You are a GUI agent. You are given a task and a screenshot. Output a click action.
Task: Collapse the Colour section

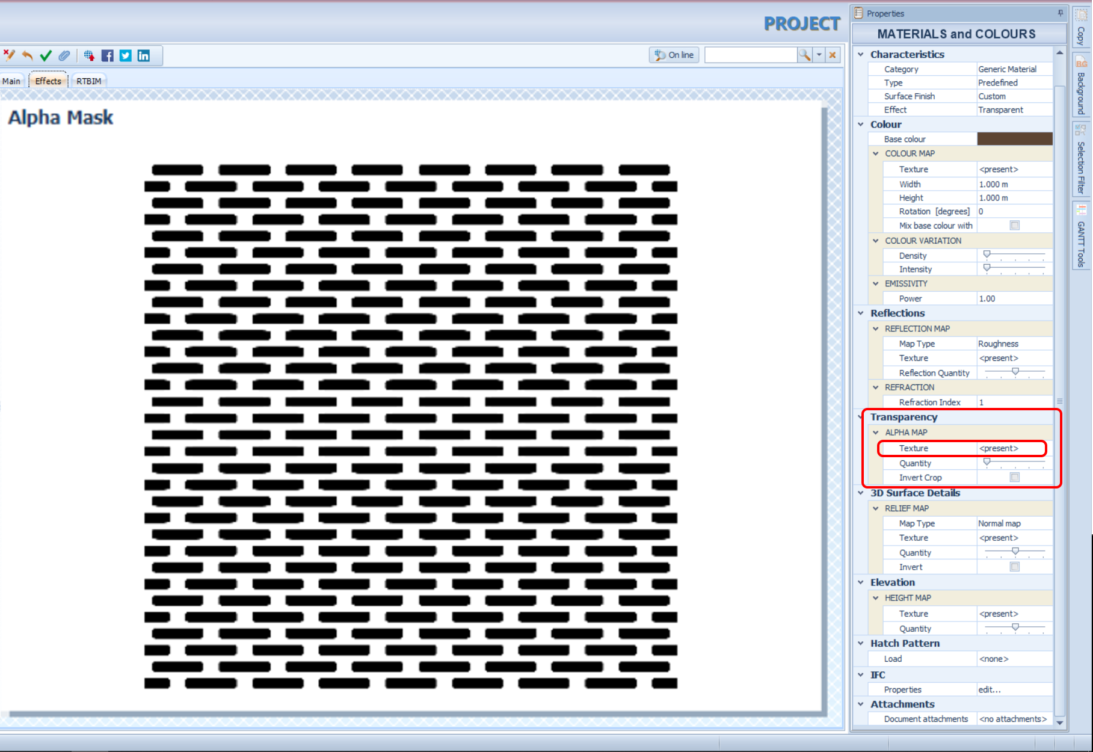click(861, 125)
